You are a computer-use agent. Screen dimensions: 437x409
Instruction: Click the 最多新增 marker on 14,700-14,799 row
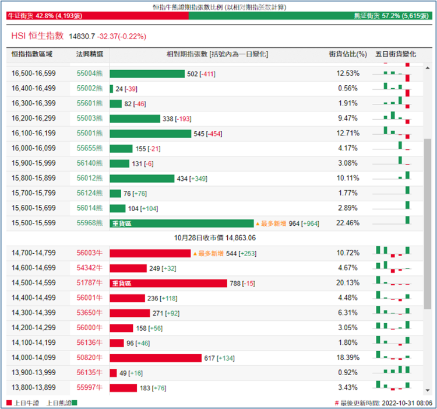coord(195,253)
